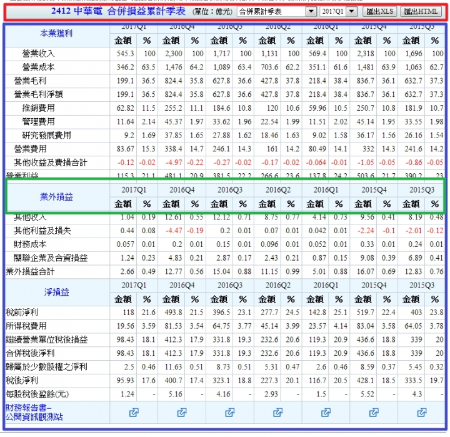Select the 財務成本 row label

pos(30,244)
